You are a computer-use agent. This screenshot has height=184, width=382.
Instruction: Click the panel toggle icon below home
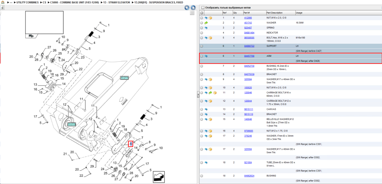pos(2,8)
